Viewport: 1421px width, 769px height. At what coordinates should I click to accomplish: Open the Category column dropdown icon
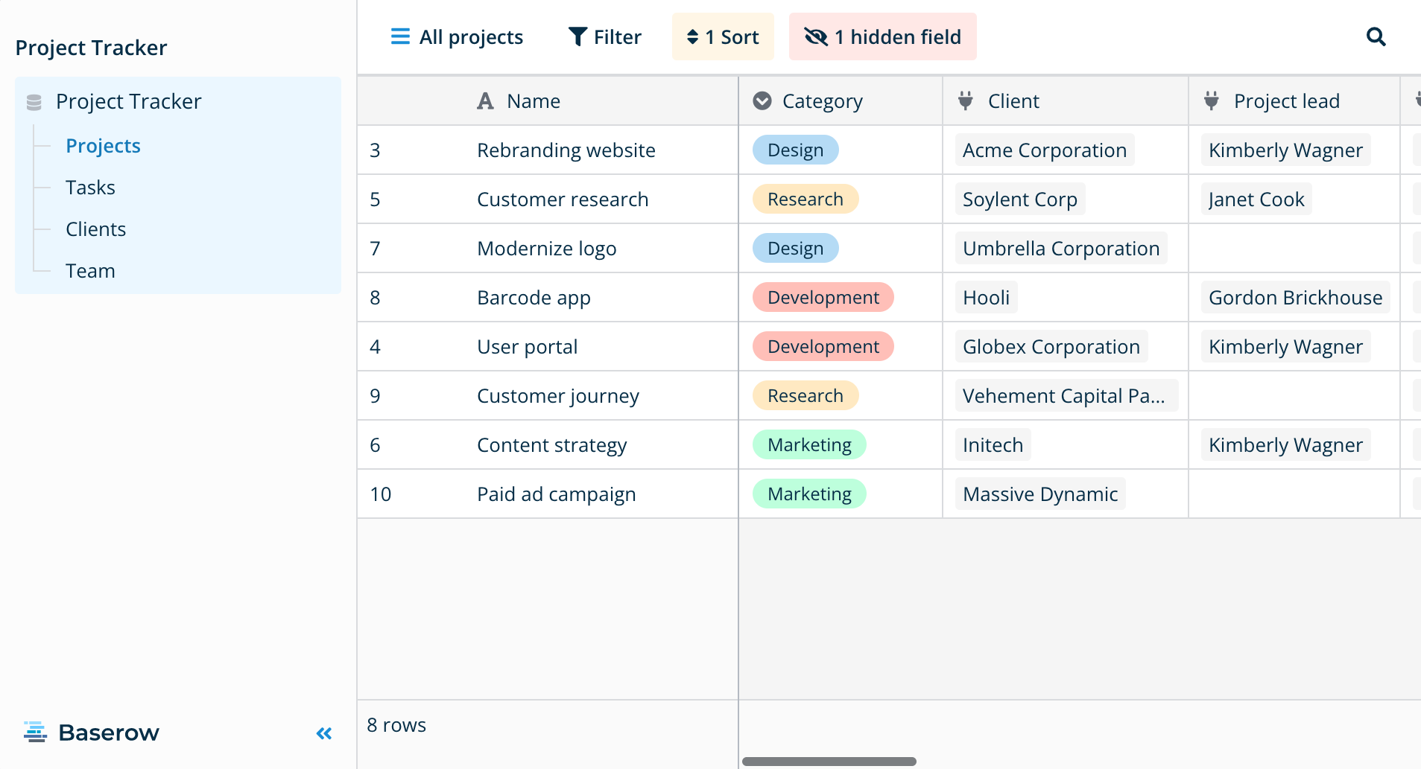[762, 100]
